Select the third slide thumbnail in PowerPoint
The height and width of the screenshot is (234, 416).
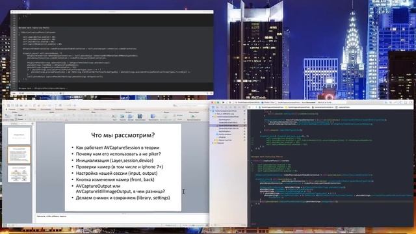(x=19, y=174)
